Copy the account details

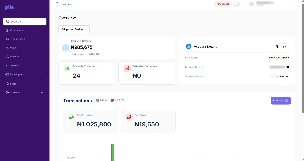tap(281, 46)
